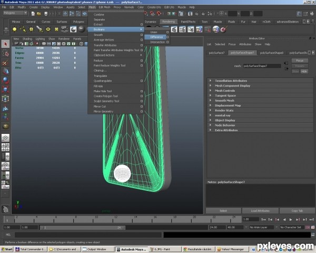Screen dimensions: 316x253
Task: Select the Soft Modification tool
Action: click(x=5, y=109)
